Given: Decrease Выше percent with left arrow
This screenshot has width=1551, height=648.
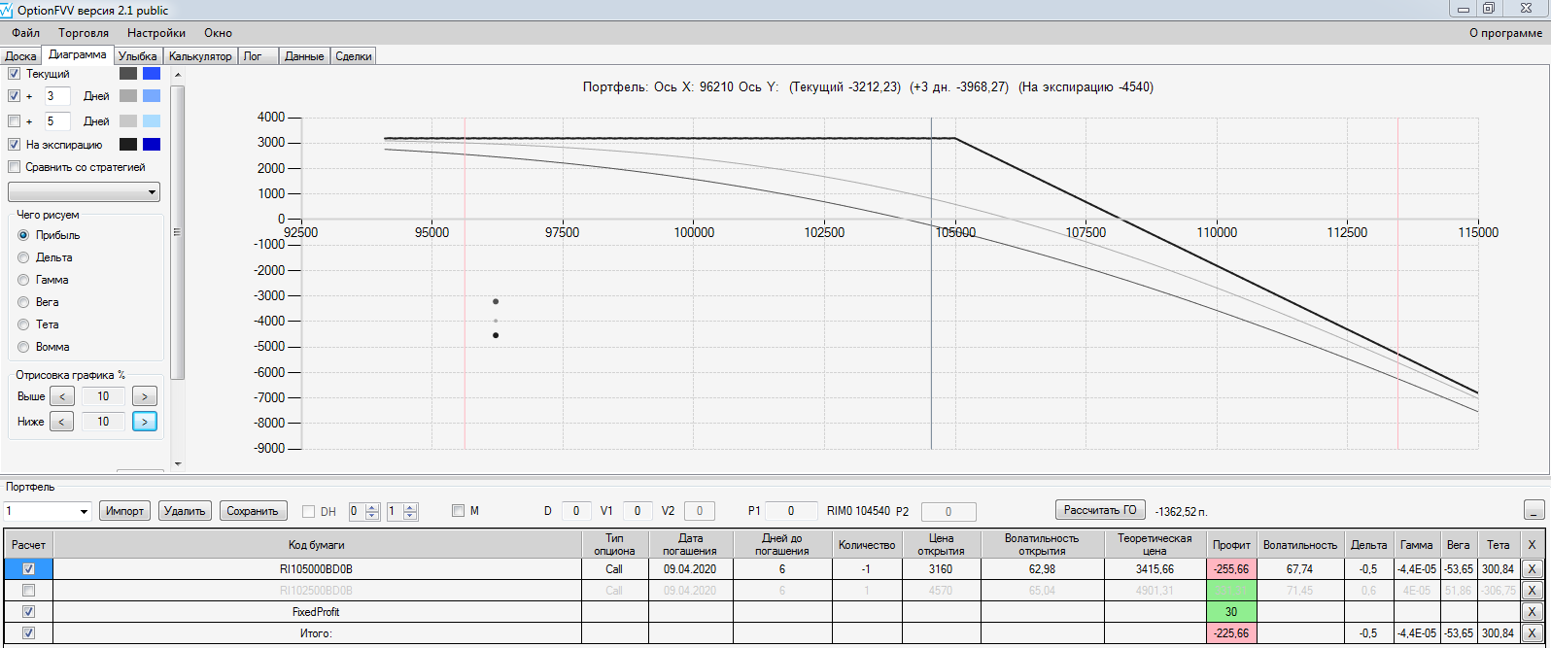Looking at the screenshot, I should 61,396.
